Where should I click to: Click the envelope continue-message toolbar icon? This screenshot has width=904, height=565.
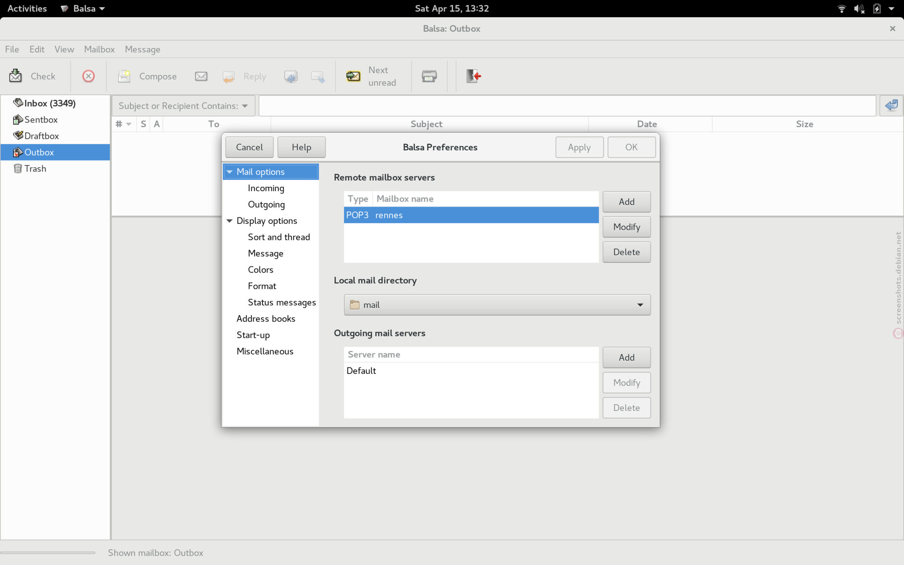(x=201, y=76)
